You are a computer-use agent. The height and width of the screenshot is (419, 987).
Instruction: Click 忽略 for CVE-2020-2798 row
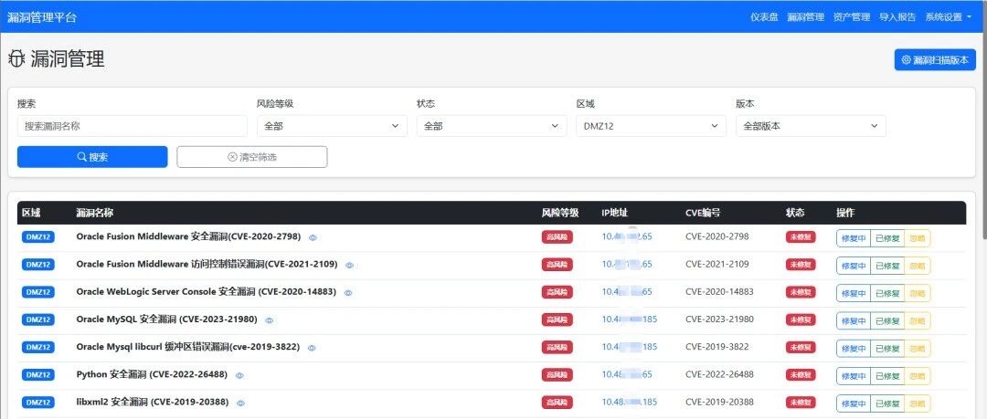(x=918, y=238)
